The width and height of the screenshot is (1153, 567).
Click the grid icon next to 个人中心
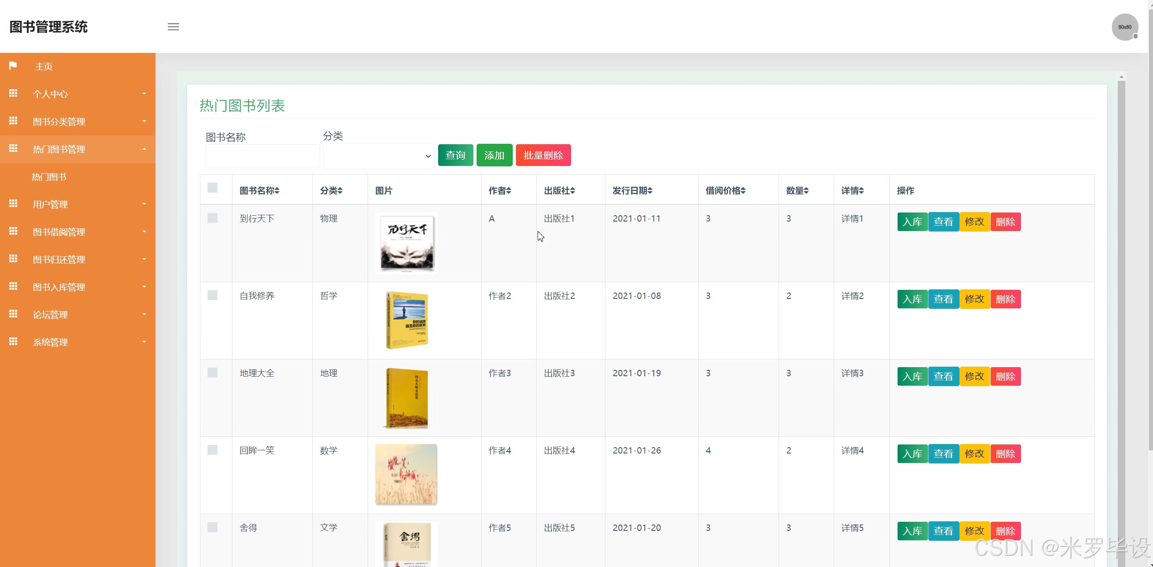pos(13,93)
